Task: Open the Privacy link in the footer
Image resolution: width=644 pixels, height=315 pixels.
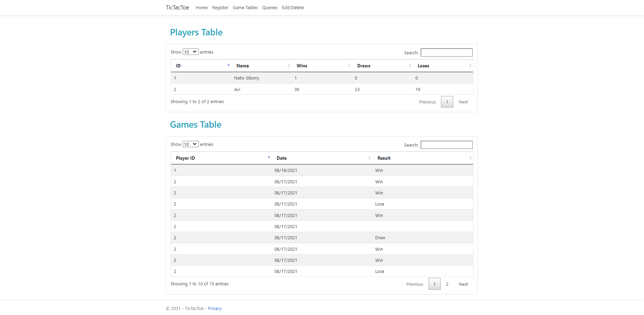Action: (215, 308)
